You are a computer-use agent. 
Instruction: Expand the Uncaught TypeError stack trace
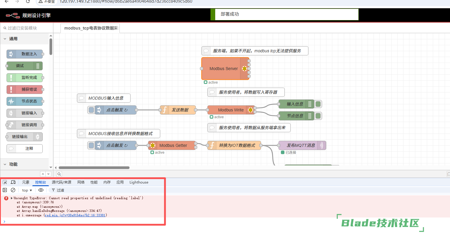click(x=12, y=198)
